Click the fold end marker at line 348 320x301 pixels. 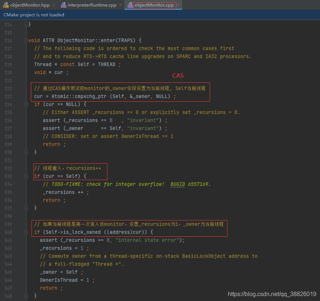26,296
